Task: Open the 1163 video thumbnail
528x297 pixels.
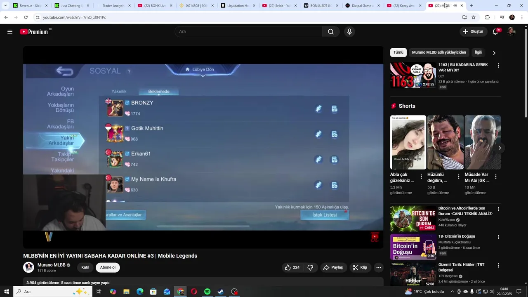Action: pyautogui.click(x=413, y=75)
